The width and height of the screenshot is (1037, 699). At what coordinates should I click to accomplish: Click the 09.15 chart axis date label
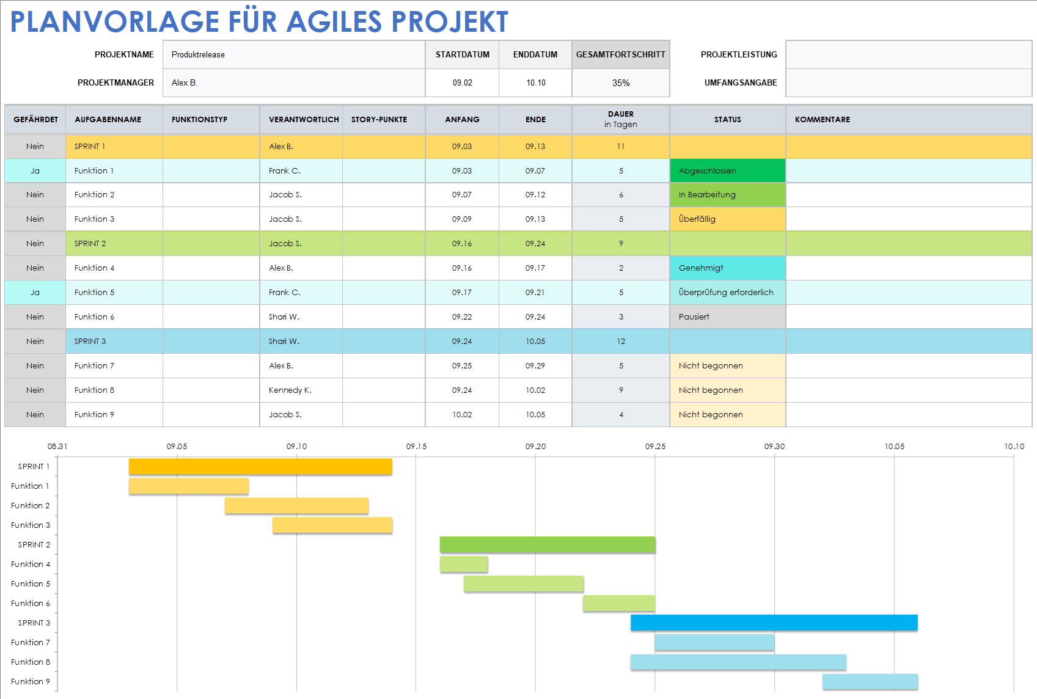[416, 446]
